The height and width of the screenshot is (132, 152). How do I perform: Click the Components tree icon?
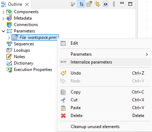(9, 12)
